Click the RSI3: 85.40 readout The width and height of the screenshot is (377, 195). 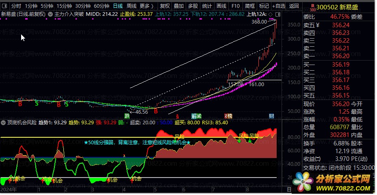click(215, 123)
